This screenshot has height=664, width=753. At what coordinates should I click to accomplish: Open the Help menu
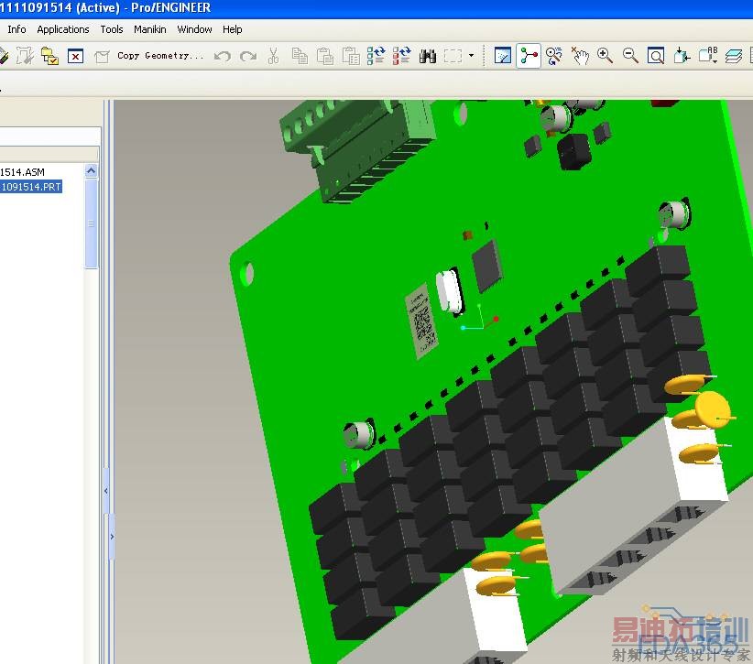coord(232,30)
